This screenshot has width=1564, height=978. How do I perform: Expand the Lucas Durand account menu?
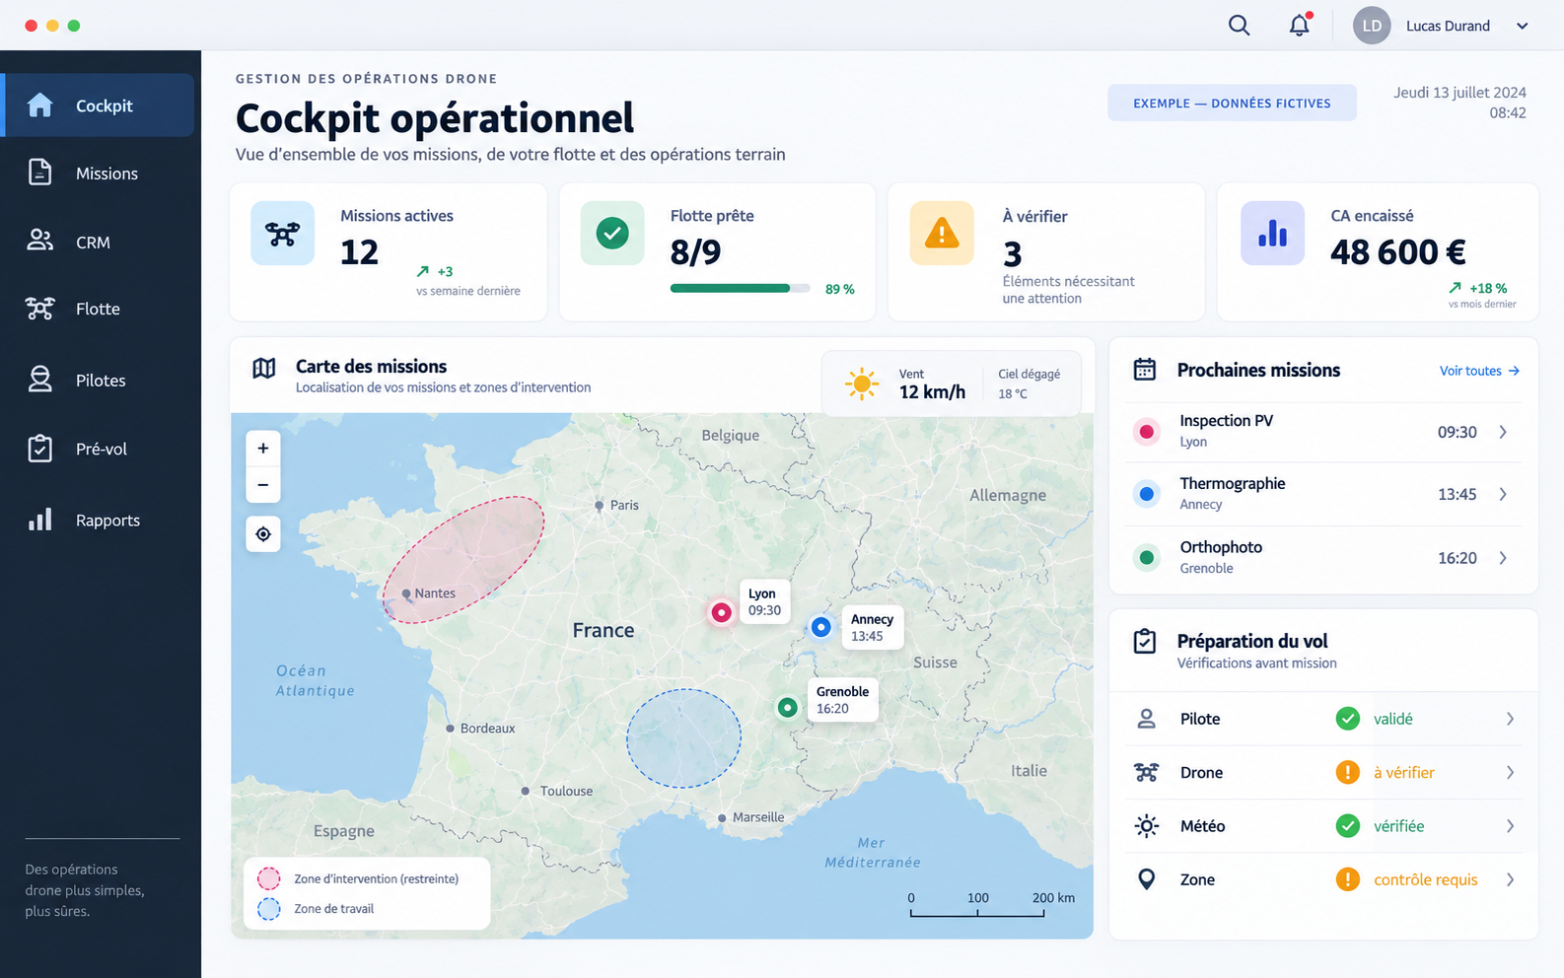(x=1522, y=27)
